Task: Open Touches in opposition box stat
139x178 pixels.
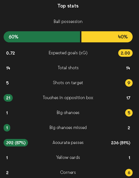Action: click(x=68, y=98)
